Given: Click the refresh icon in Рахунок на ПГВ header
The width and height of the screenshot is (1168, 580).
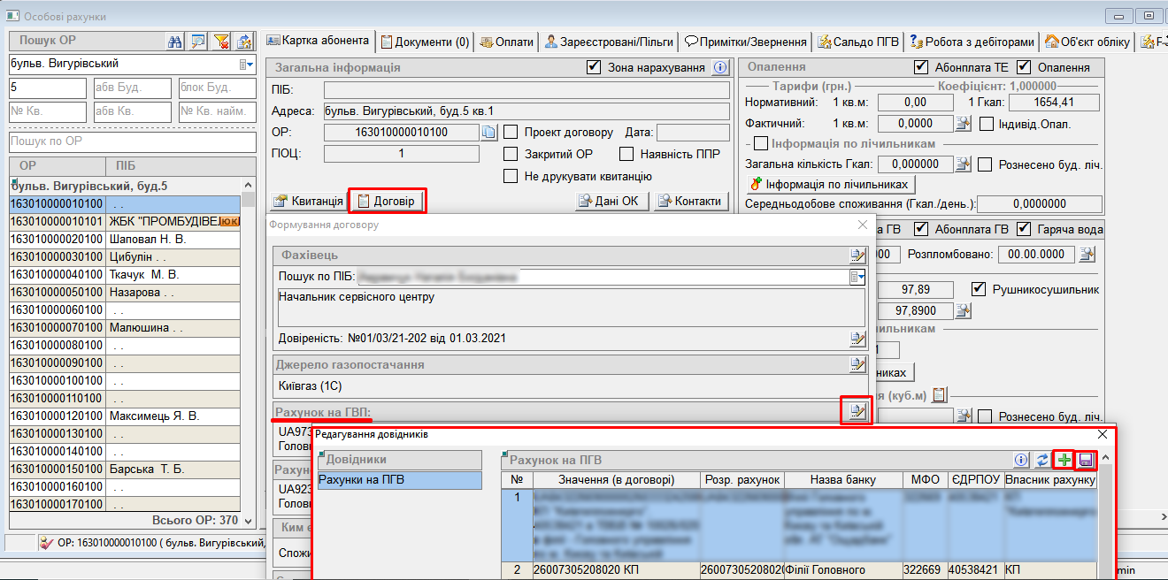Looking at the screenshot, I should coord(1042,460).
